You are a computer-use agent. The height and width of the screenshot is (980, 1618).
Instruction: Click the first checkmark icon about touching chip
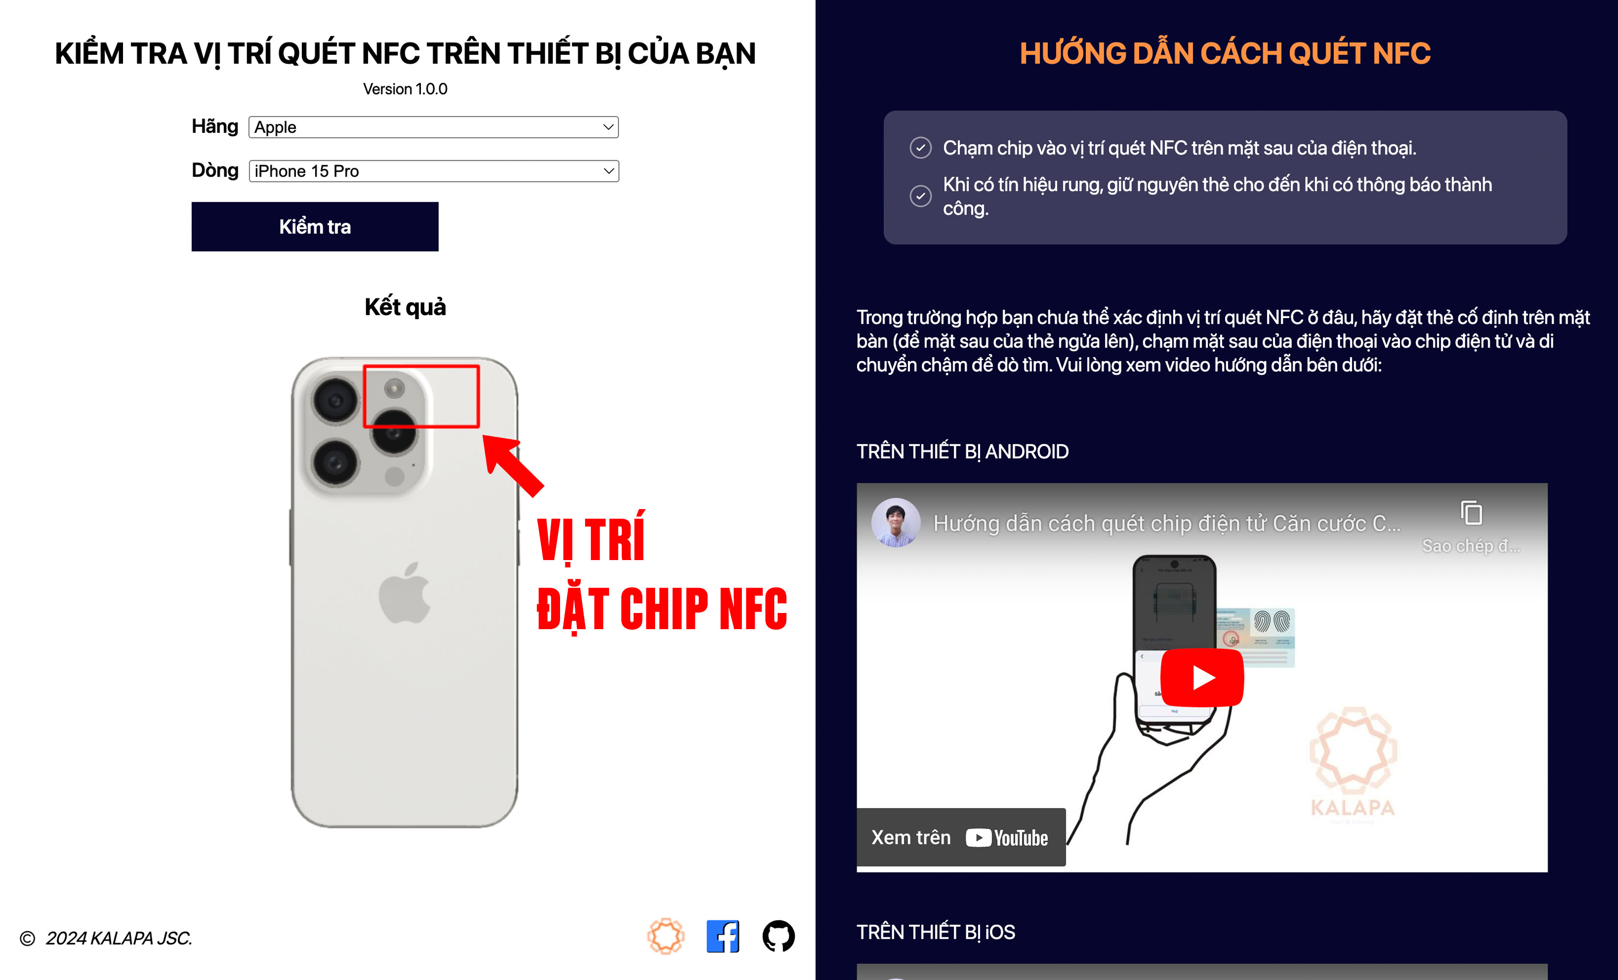920,148
